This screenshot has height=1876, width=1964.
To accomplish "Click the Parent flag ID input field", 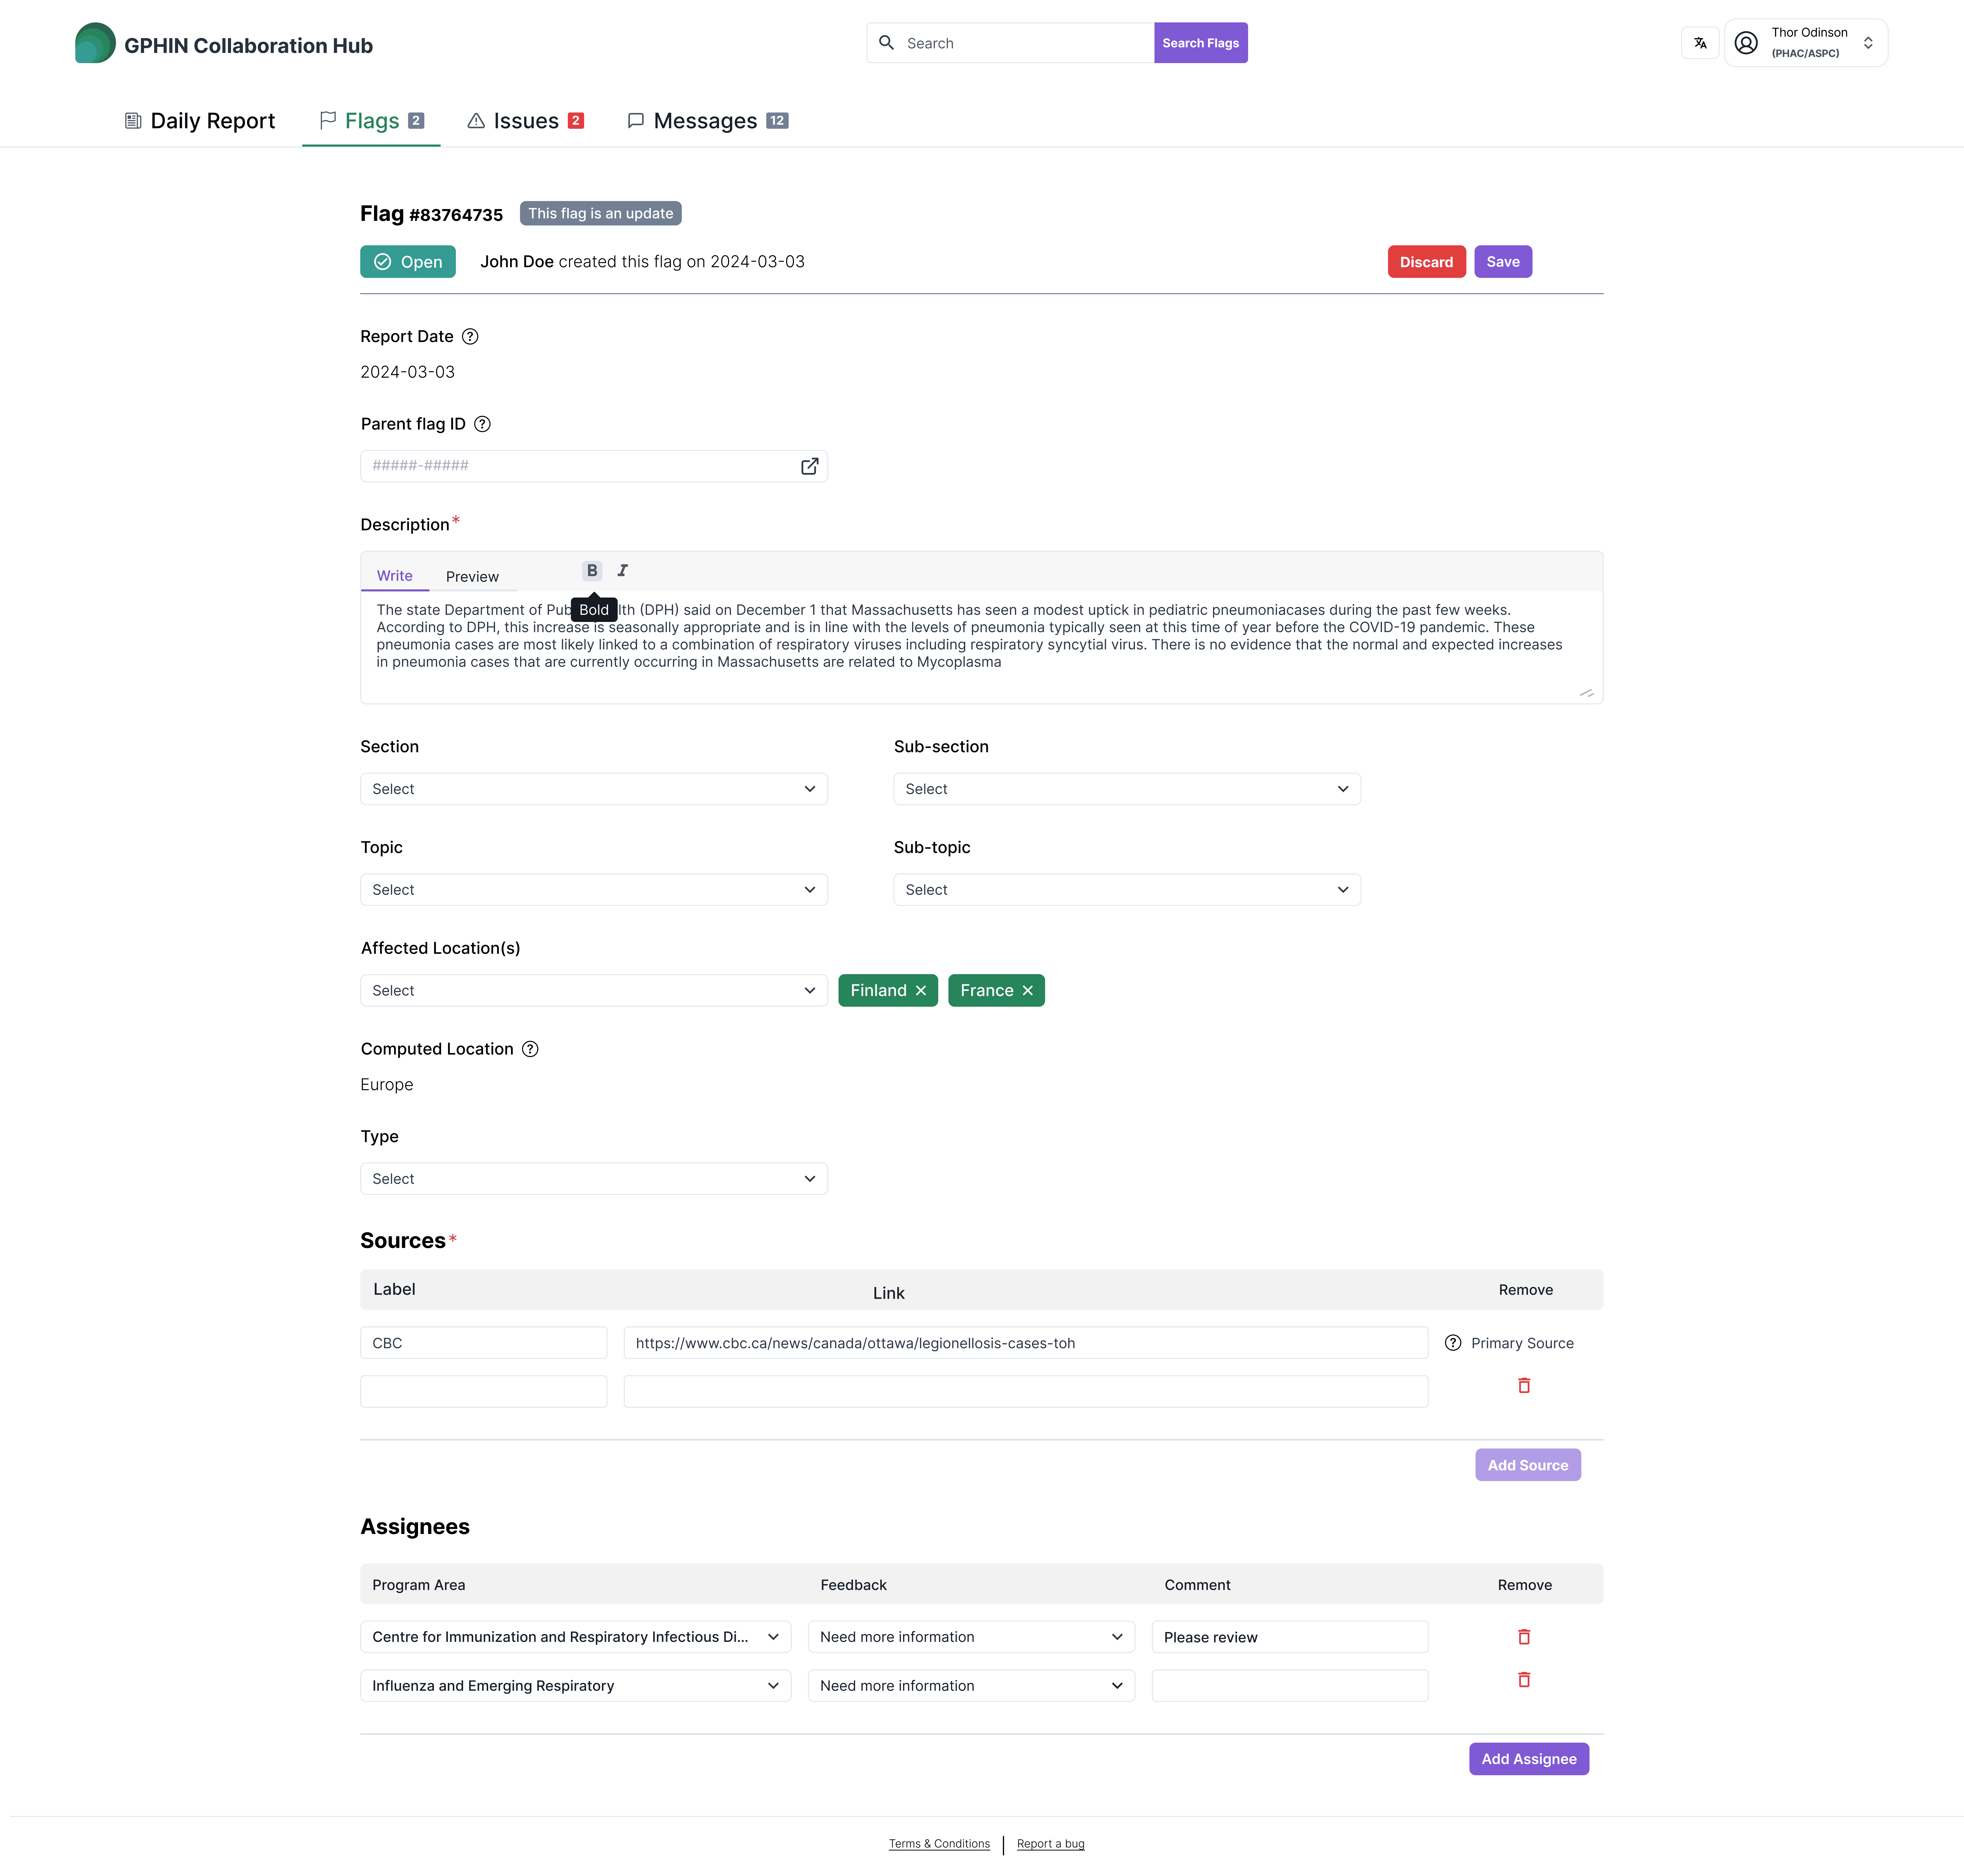I will (580, 466).
